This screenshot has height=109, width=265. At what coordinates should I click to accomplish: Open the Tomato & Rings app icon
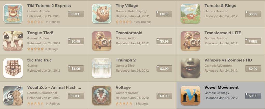[190, 14]
